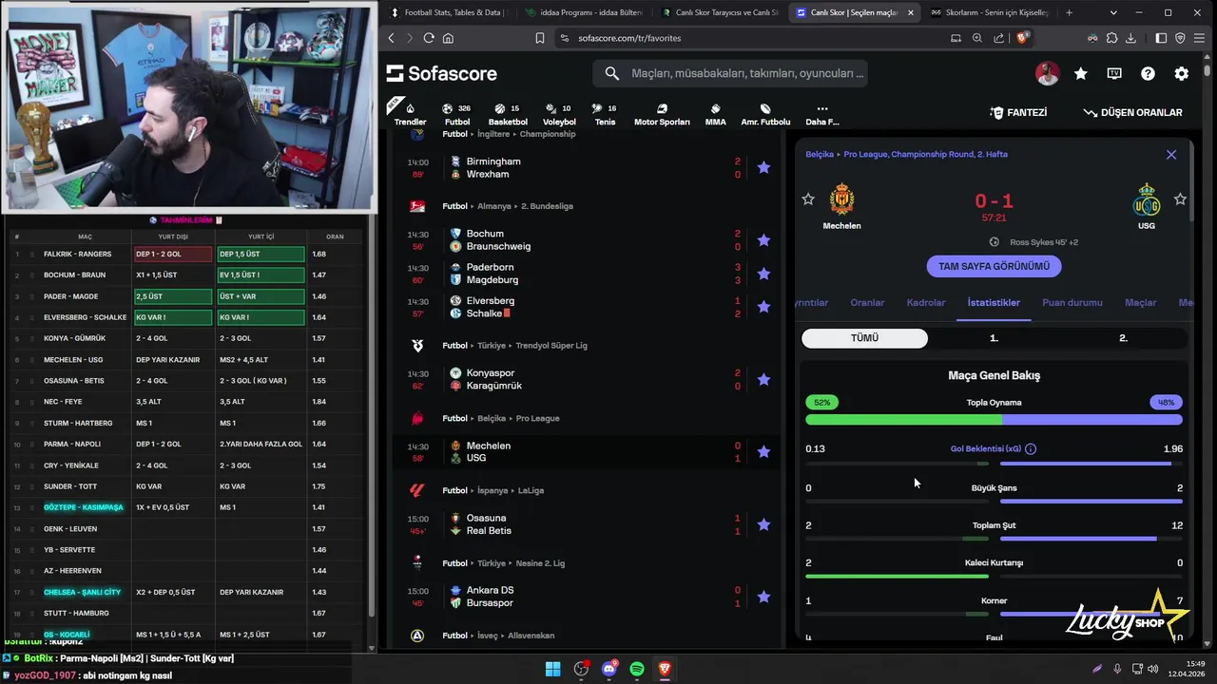This screenshot has height=684, width=1217.
Task: Open the MMA sport category
Action: [715, 114]
